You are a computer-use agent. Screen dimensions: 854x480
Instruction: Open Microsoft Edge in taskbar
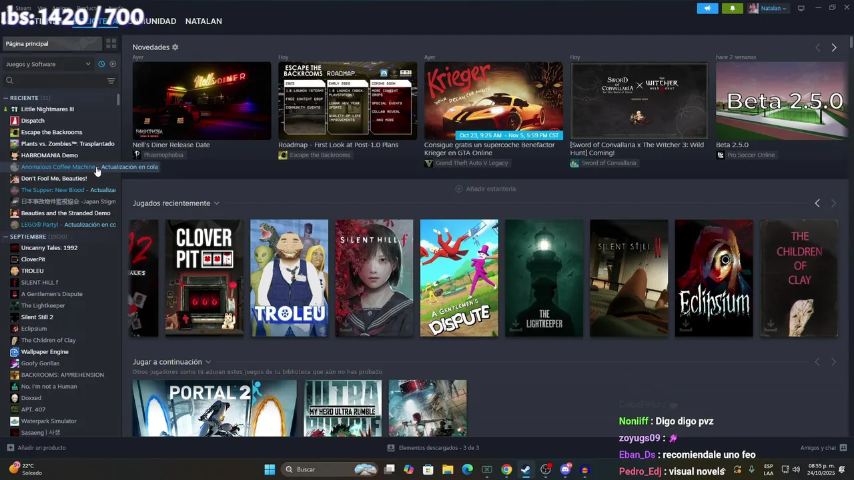pos(467,469)
